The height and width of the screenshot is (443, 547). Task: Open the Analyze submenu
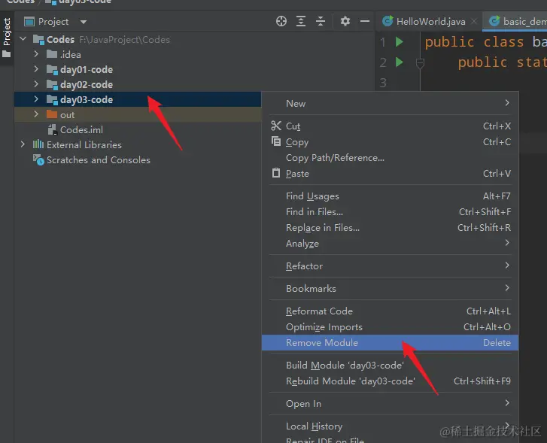click(x=390, y=243)
